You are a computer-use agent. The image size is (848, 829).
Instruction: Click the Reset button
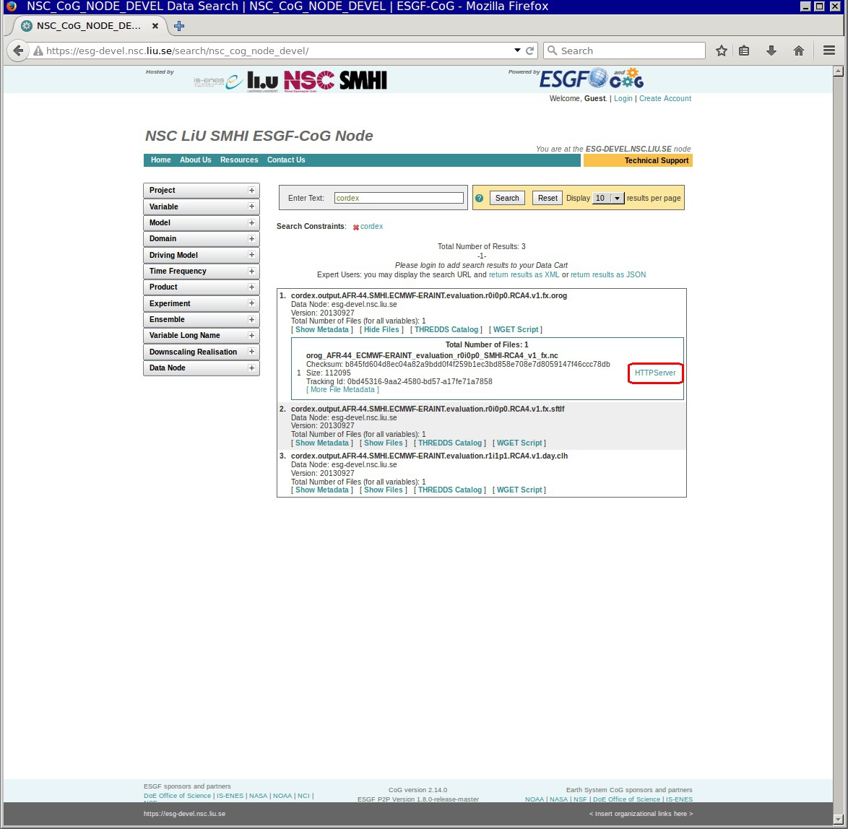coord(548,199)
